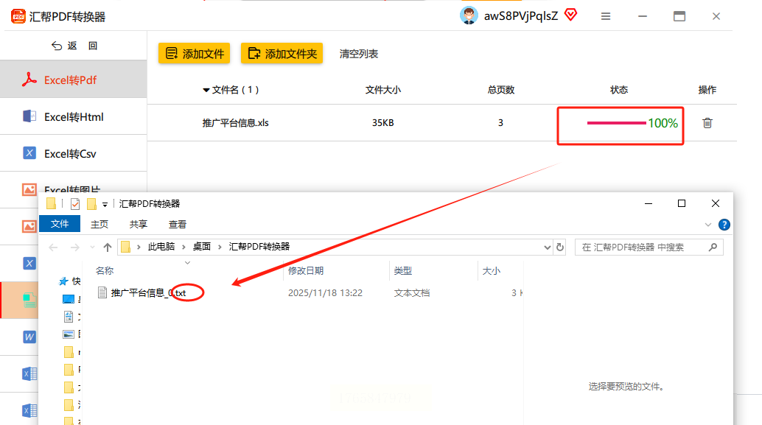Open the hamburger main menu
The height and width of the screenshot is (425, 762).
pyautogui.click(x=606, y=16)
